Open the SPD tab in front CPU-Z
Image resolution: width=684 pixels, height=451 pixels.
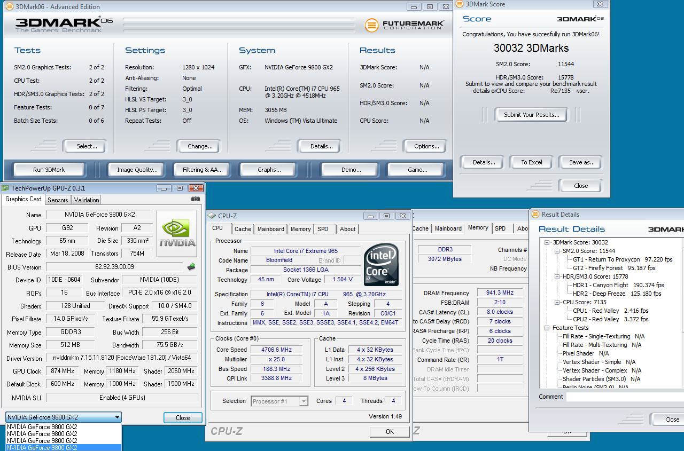tap(323, 229)
